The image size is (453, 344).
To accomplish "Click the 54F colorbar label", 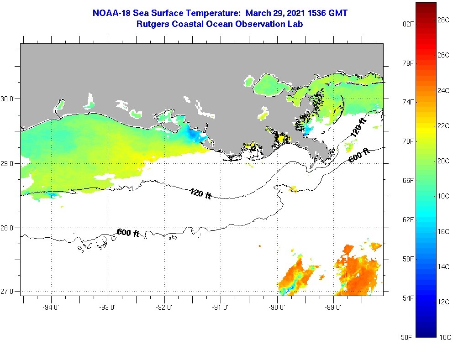I will (x=408, y=298).
